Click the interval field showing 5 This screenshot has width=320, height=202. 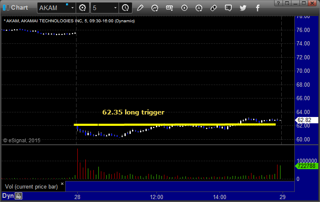pos(102,8)
